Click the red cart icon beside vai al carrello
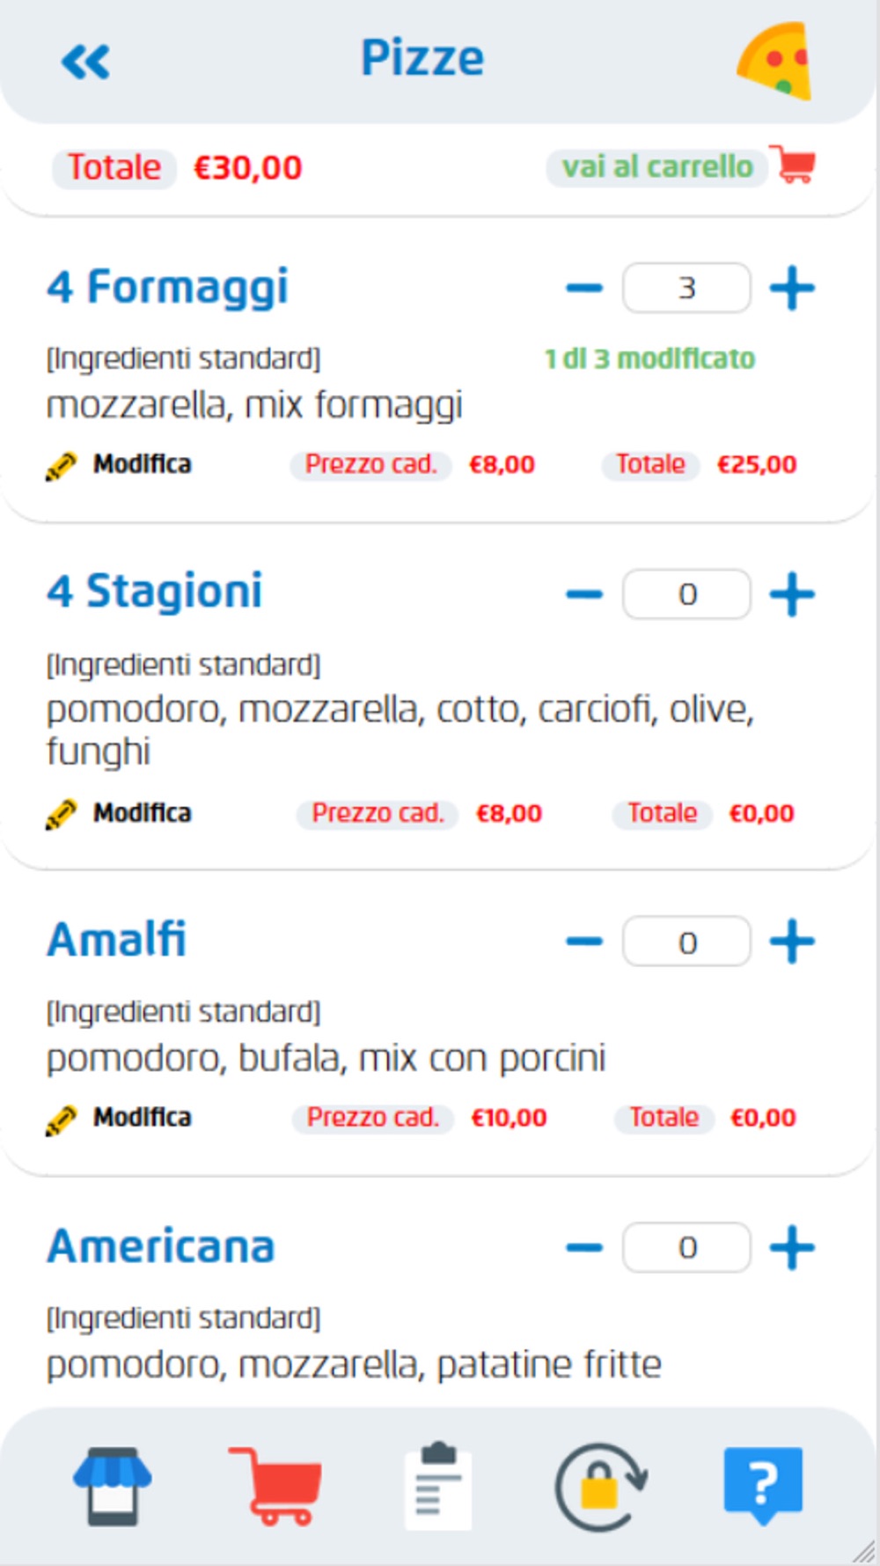This screenshot has height=1566, width=880. tap(794, 165)
